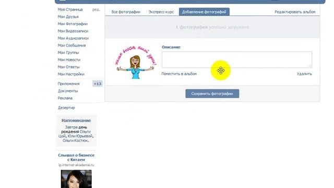Screen dimensions: 334x188
Task: Click the Юли Юрьевой birthday link
Action: [x=80, y=136]
